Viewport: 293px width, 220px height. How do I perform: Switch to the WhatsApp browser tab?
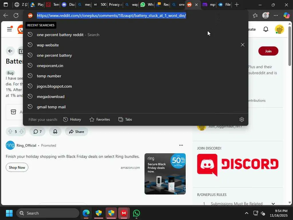point(147,5)
